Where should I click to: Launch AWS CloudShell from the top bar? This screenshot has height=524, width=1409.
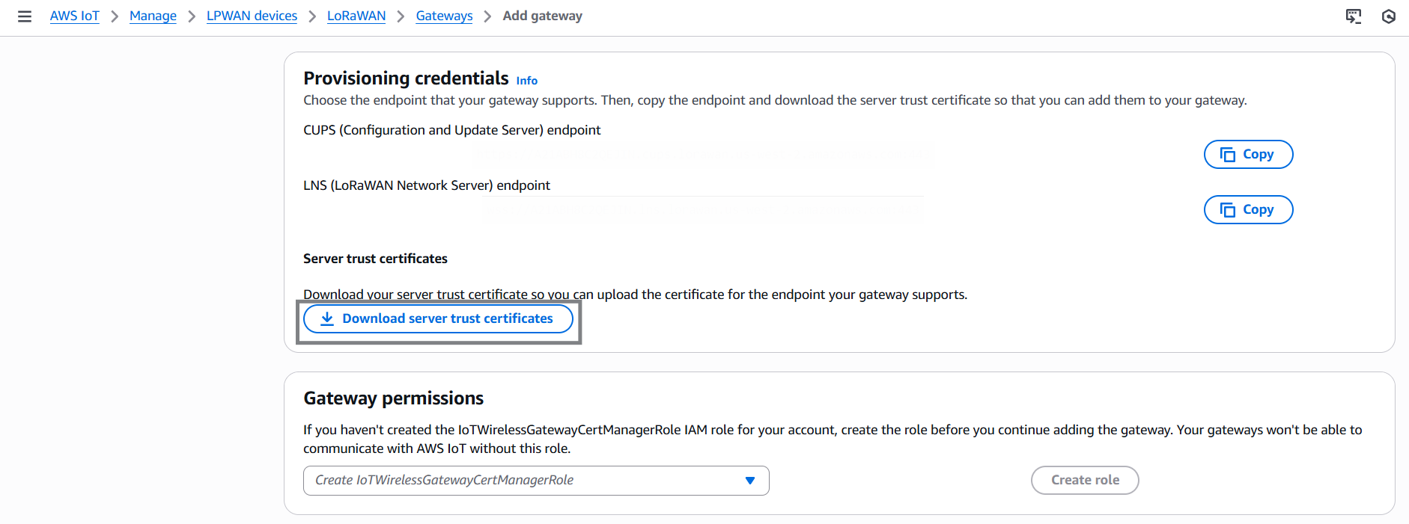pos(1354,16)
